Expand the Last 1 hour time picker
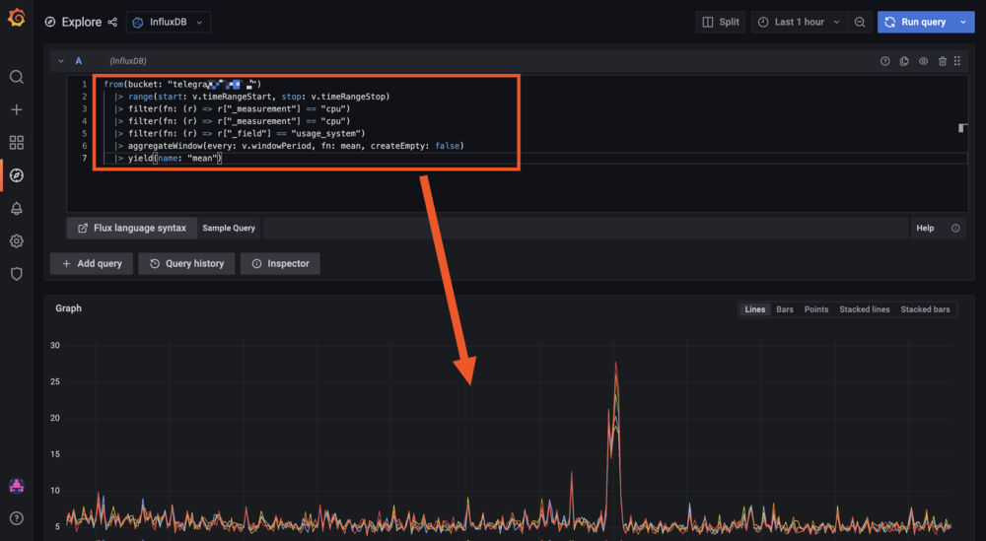The height and width of the screenshot is (541, 986). [x=800, y=22]
